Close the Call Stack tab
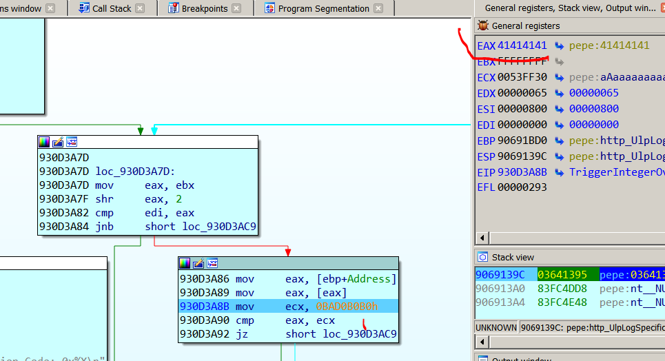This screenshot has width=665, height=361. pyautogui.click(x=140, y=8)
